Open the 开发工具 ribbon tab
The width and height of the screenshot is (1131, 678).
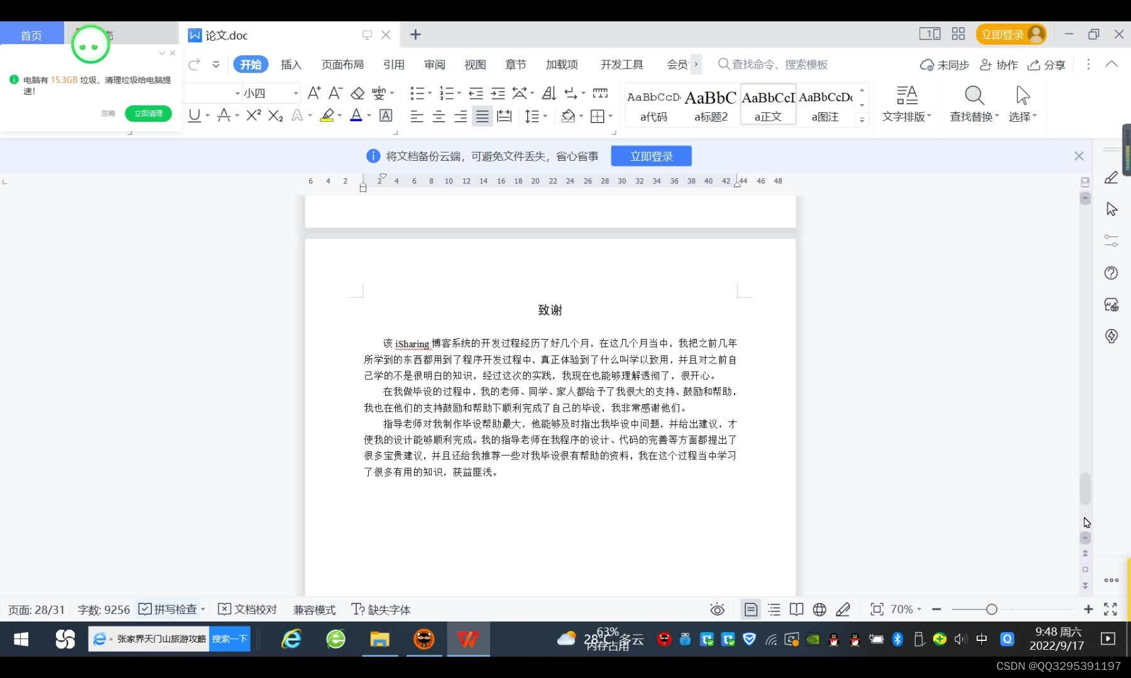[x=621, y=64]
